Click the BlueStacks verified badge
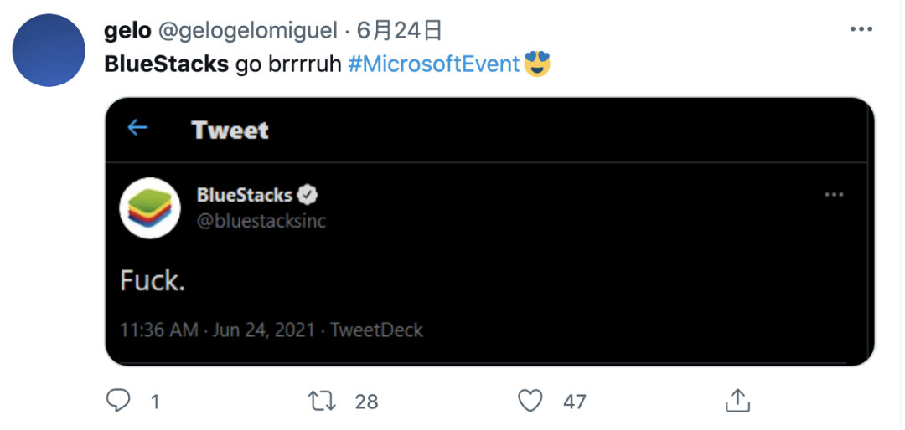905x430 pixels. tap(308, 196)
